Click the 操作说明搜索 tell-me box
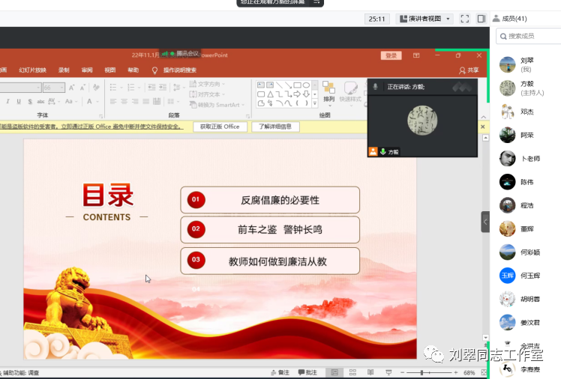The height and width of the screenshot is (379, 561). [175, 70]
